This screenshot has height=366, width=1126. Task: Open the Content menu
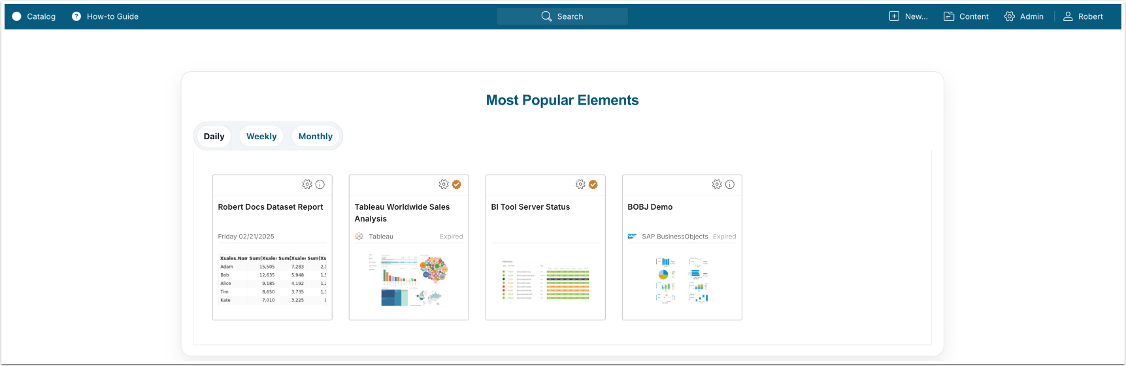(966, 16)
